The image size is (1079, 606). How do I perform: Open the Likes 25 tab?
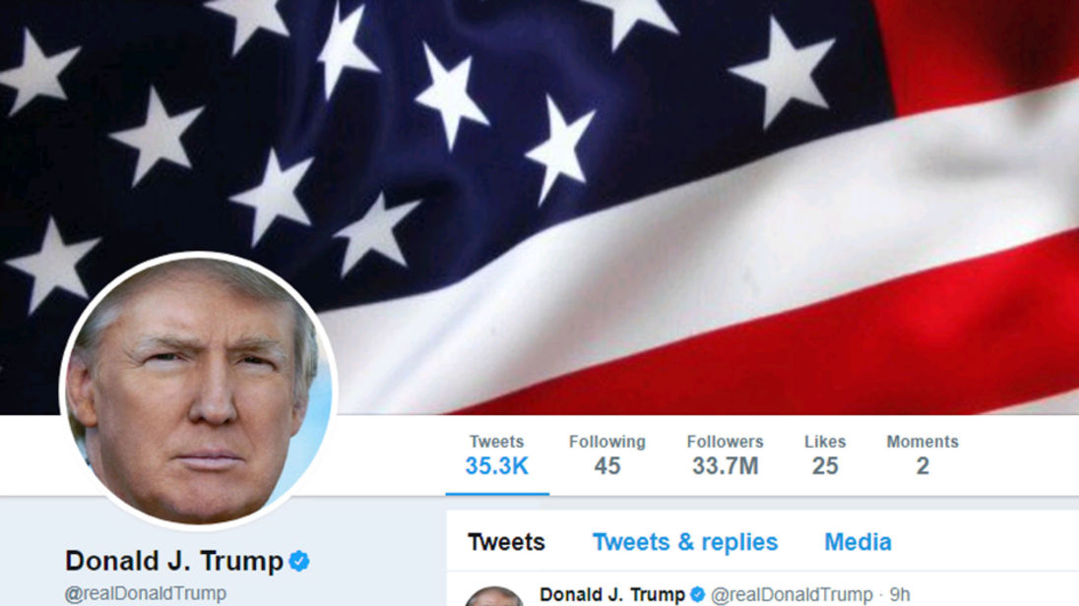point(825,454)
